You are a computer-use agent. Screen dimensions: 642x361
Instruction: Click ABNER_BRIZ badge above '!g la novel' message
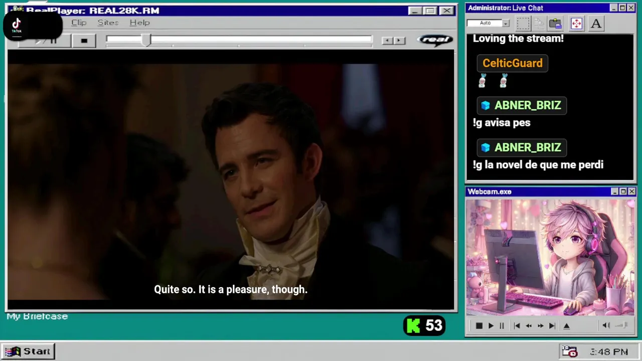pos(521,147)
